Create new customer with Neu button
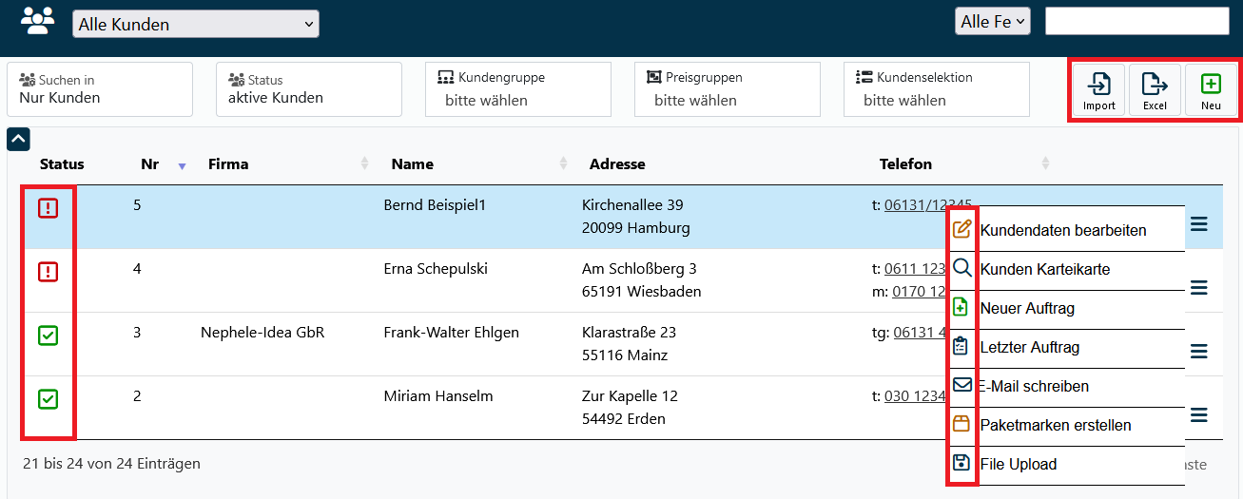Screen dimensions: 1243x499 tap(1211, 91)
